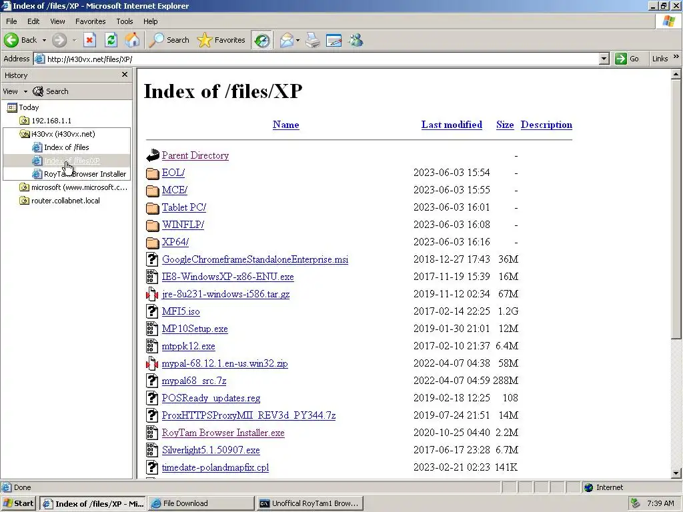Screen dimensions: 683x512
Task: Open the Help menu
Action: 150,21
